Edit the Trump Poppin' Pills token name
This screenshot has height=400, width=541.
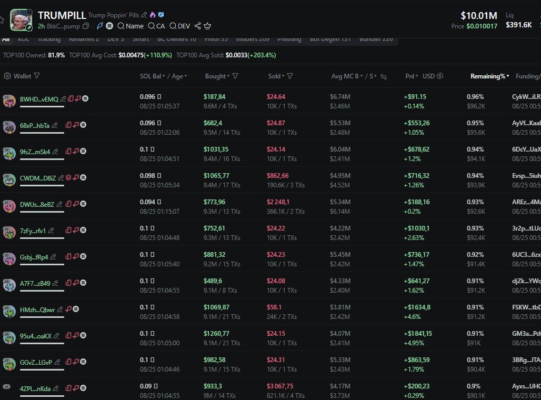pos(144,15)
